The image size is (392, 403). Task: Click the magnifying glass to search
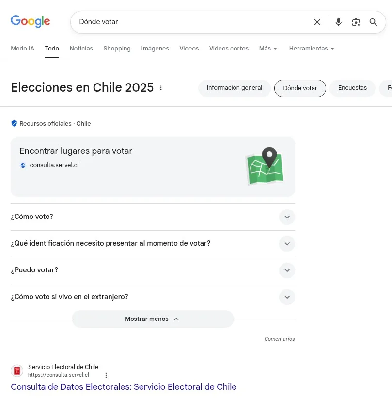(373, 22)
